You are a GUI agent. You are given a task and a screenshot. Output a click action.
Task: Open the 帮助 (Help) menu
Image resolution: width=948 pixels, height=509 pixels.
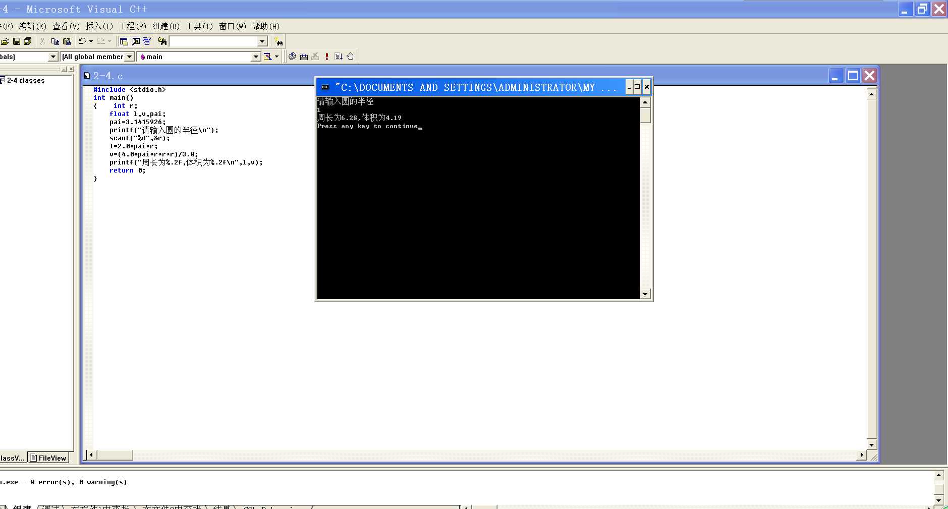coord(265,26)
